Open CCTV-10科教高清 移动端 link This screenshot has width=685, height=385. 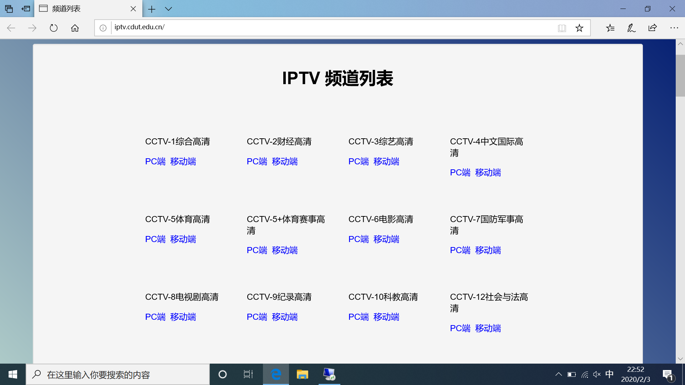click(x=386, y=317)
